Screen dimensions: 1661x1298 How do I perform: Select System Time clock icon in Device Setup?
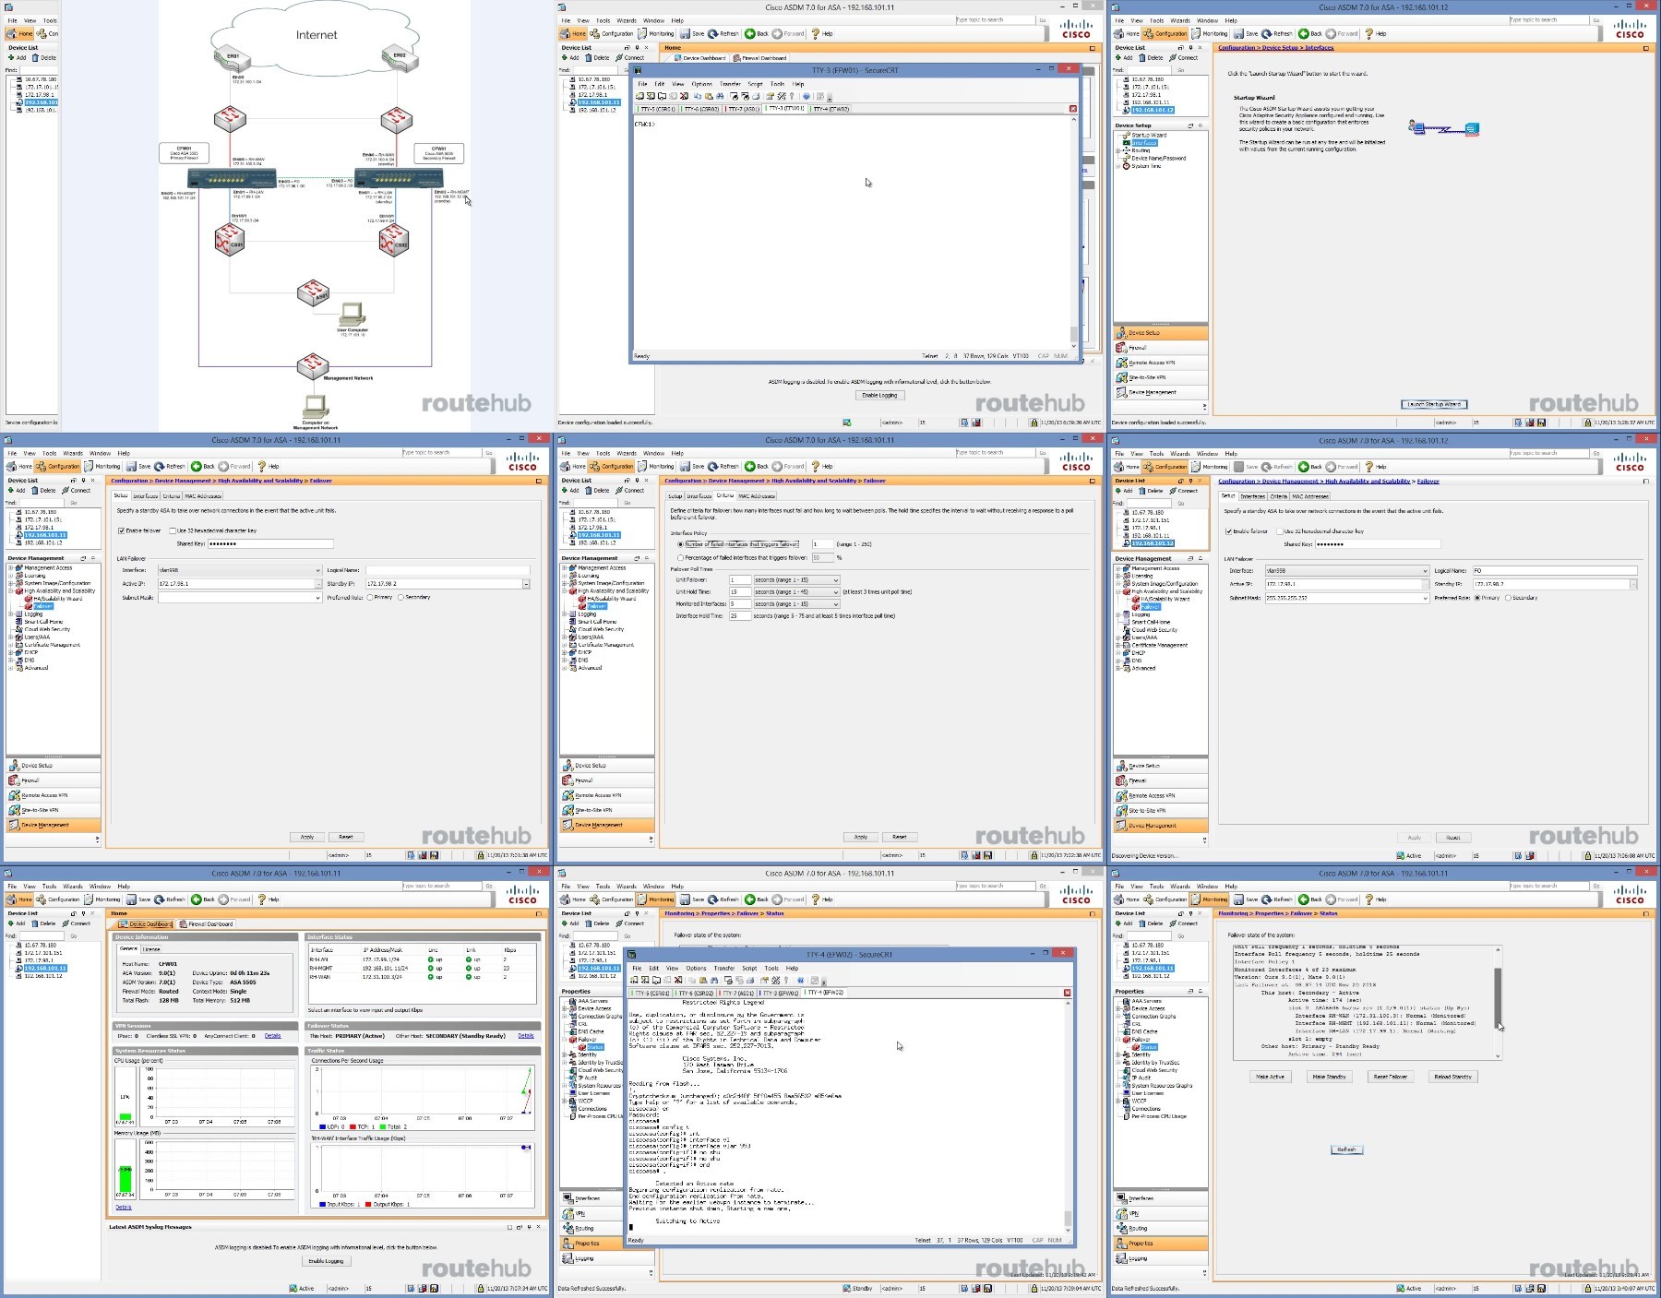click(1126, 166)
